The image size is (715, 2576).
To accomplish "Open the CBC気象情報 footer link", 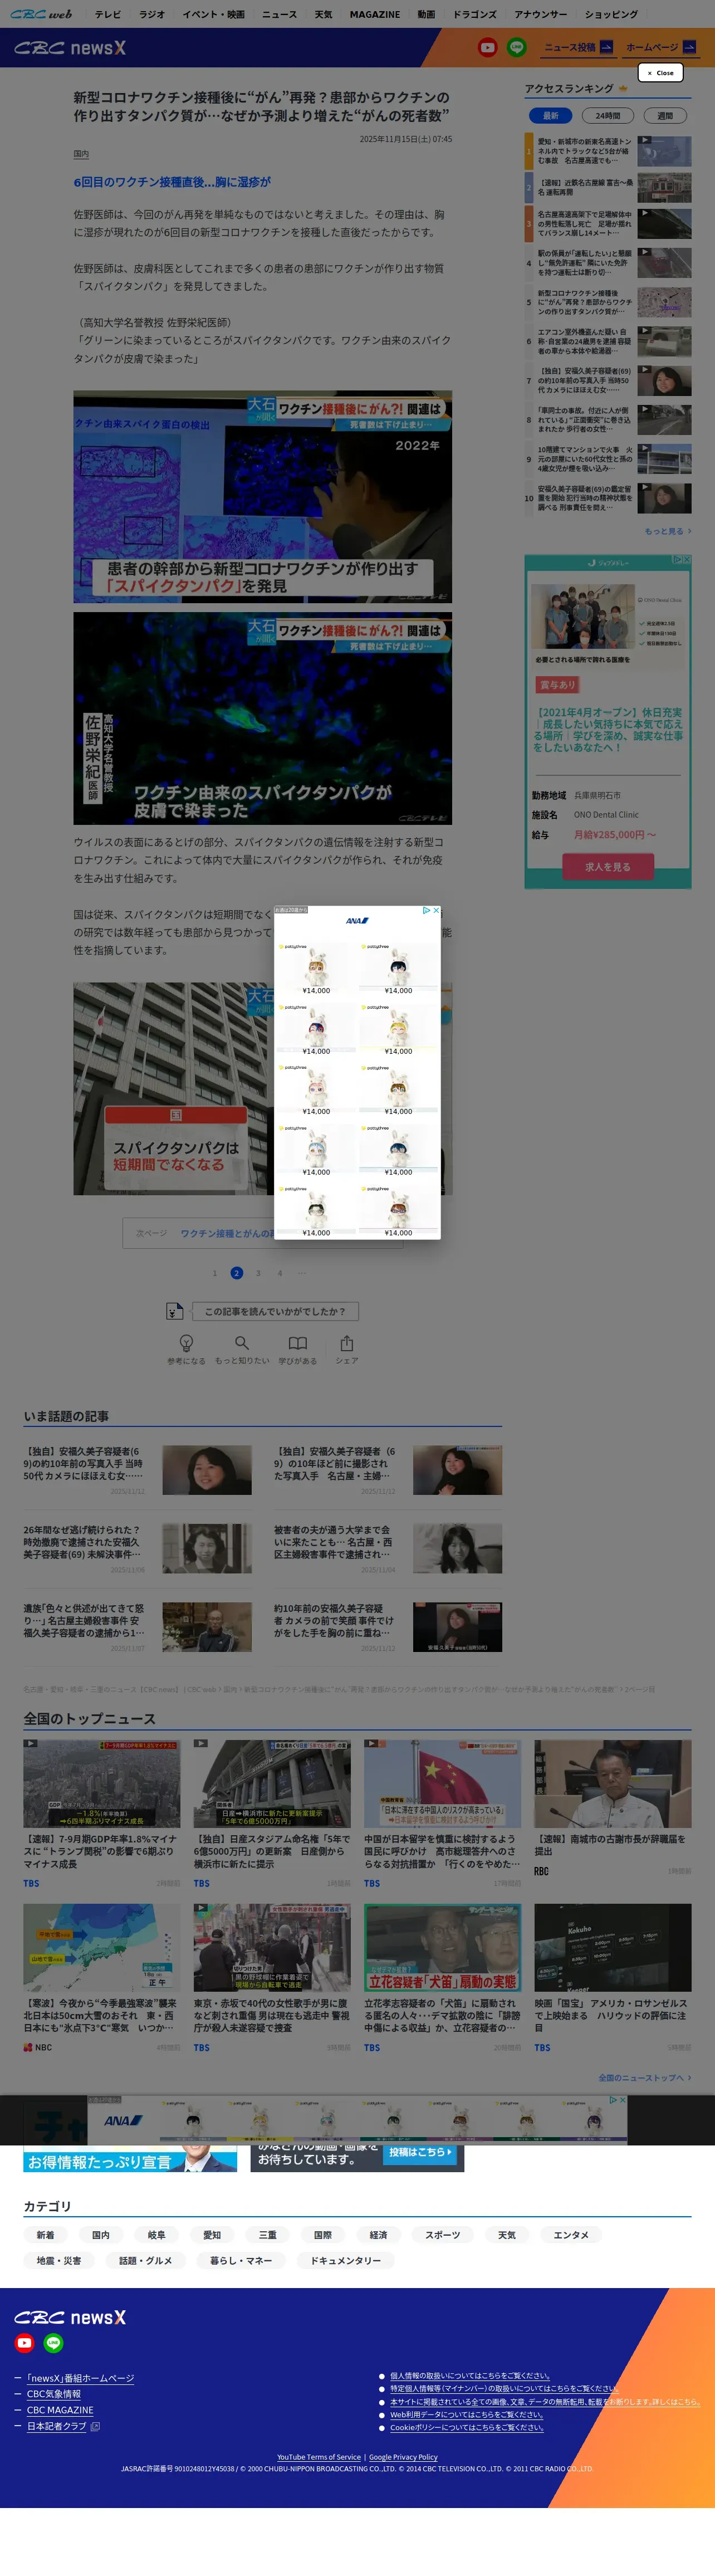I will [x=54, y=2394].
